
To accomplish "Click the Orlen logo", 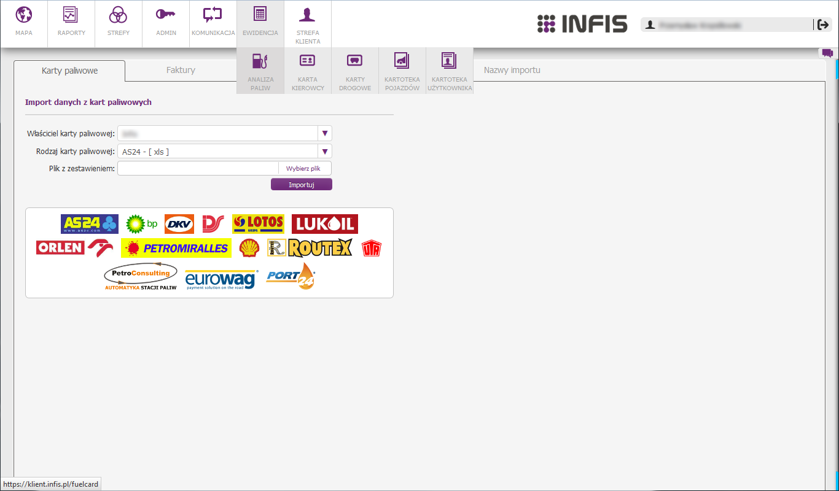I will [75, 247].
